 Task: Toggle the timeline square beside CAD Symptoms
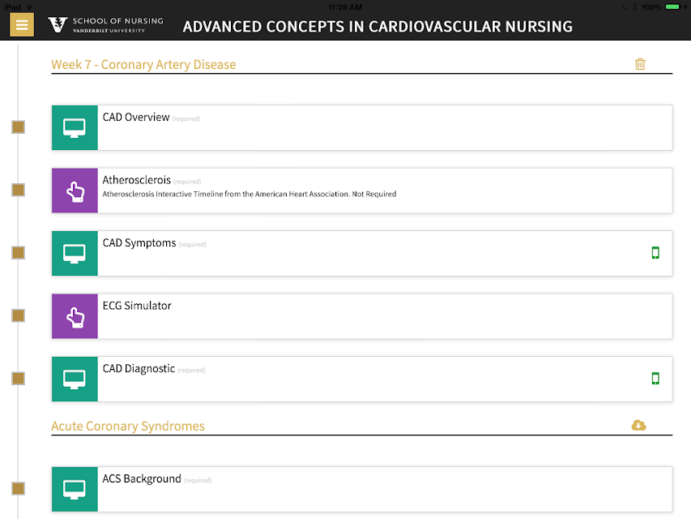pos(18,252)
